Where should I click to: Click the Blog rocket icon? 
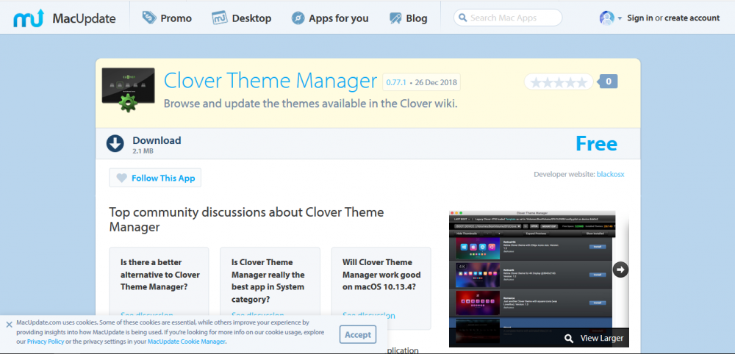coord(395,18)
